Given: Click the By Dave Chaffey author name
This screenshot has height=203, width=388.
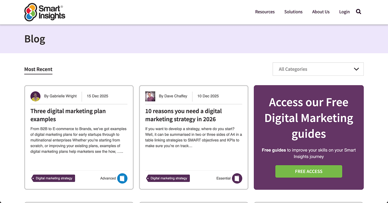Looking at the screenshot, I should 173,96.
